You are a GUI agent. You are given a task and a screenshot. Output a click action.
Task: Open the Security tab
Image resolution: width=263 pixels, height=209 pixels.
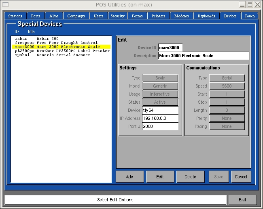point(117,16)
